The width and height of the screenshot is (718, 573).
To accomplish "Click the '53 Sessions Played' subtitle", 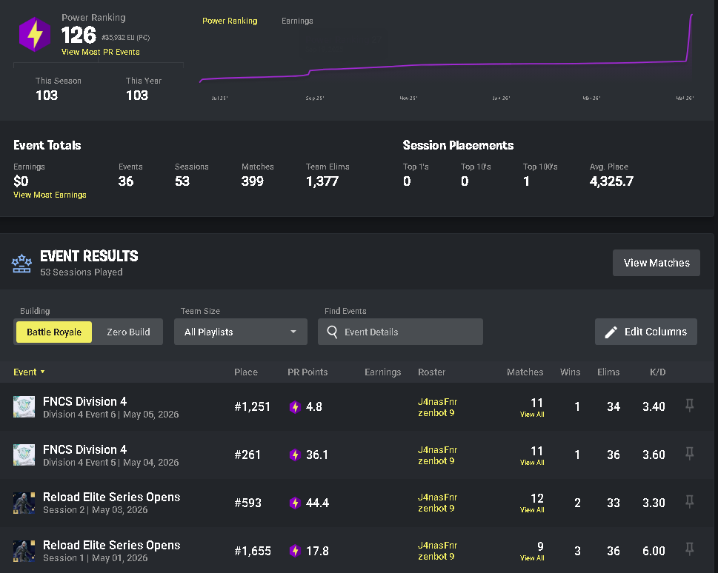I will [x=81, y=272].
